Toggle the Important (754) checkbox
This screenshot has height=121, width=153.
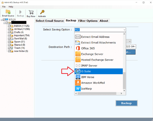[x=9, y=35]
